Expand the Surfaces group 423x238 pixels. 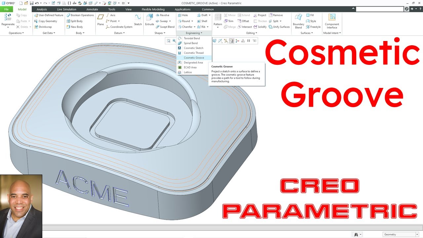[307, 33]
